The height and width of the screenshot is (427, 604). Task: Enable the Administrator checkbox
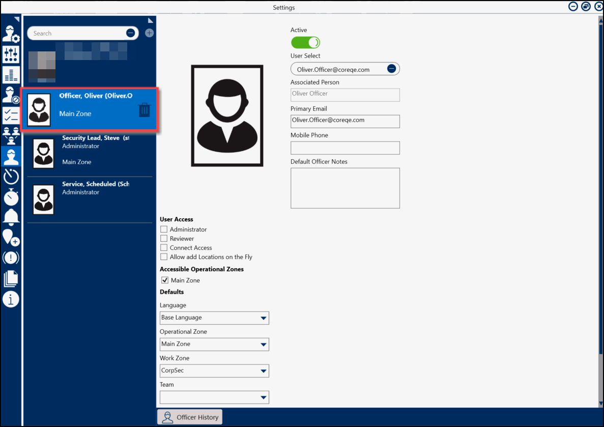click(x=164, y=230)
